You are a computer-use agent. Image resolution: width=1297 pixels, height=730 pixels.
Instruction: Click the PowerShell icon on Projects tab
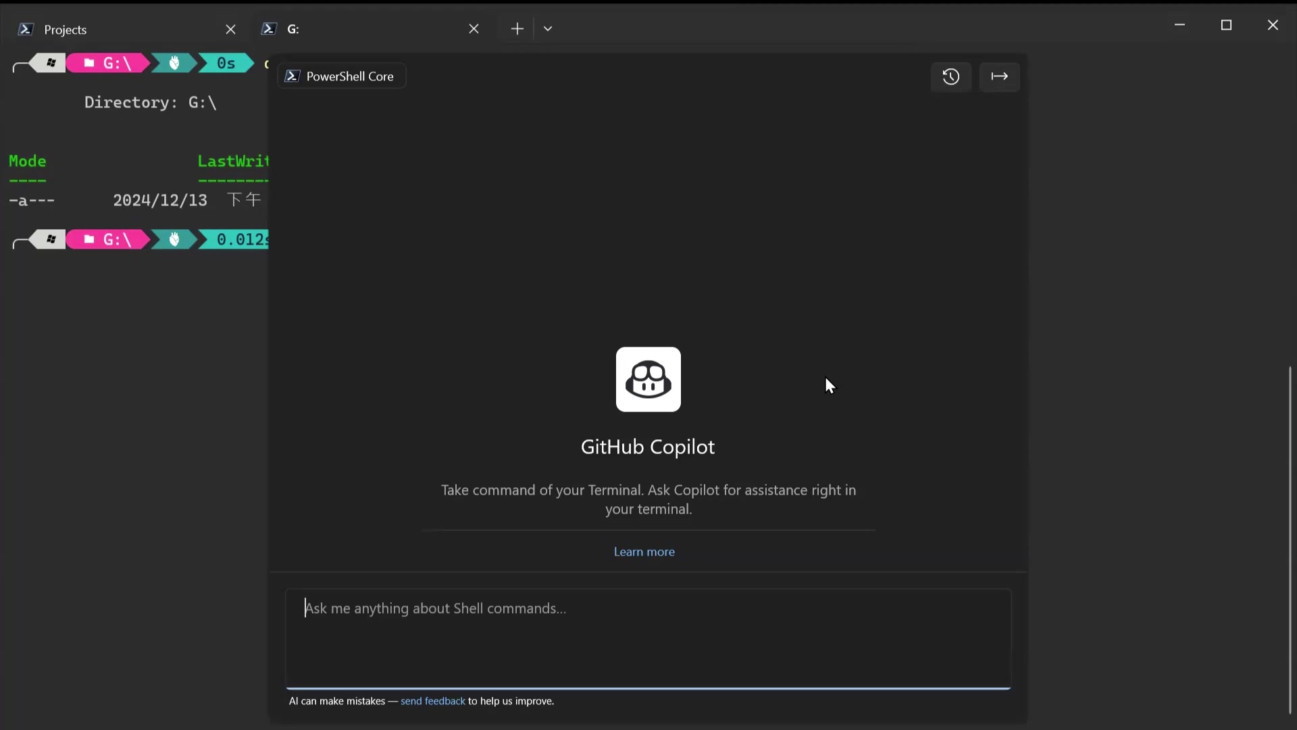coord(26,29)
